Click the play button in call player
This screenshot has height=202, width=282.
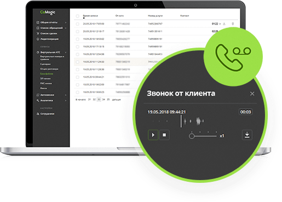pyautogui.click(x=153, y=135)
